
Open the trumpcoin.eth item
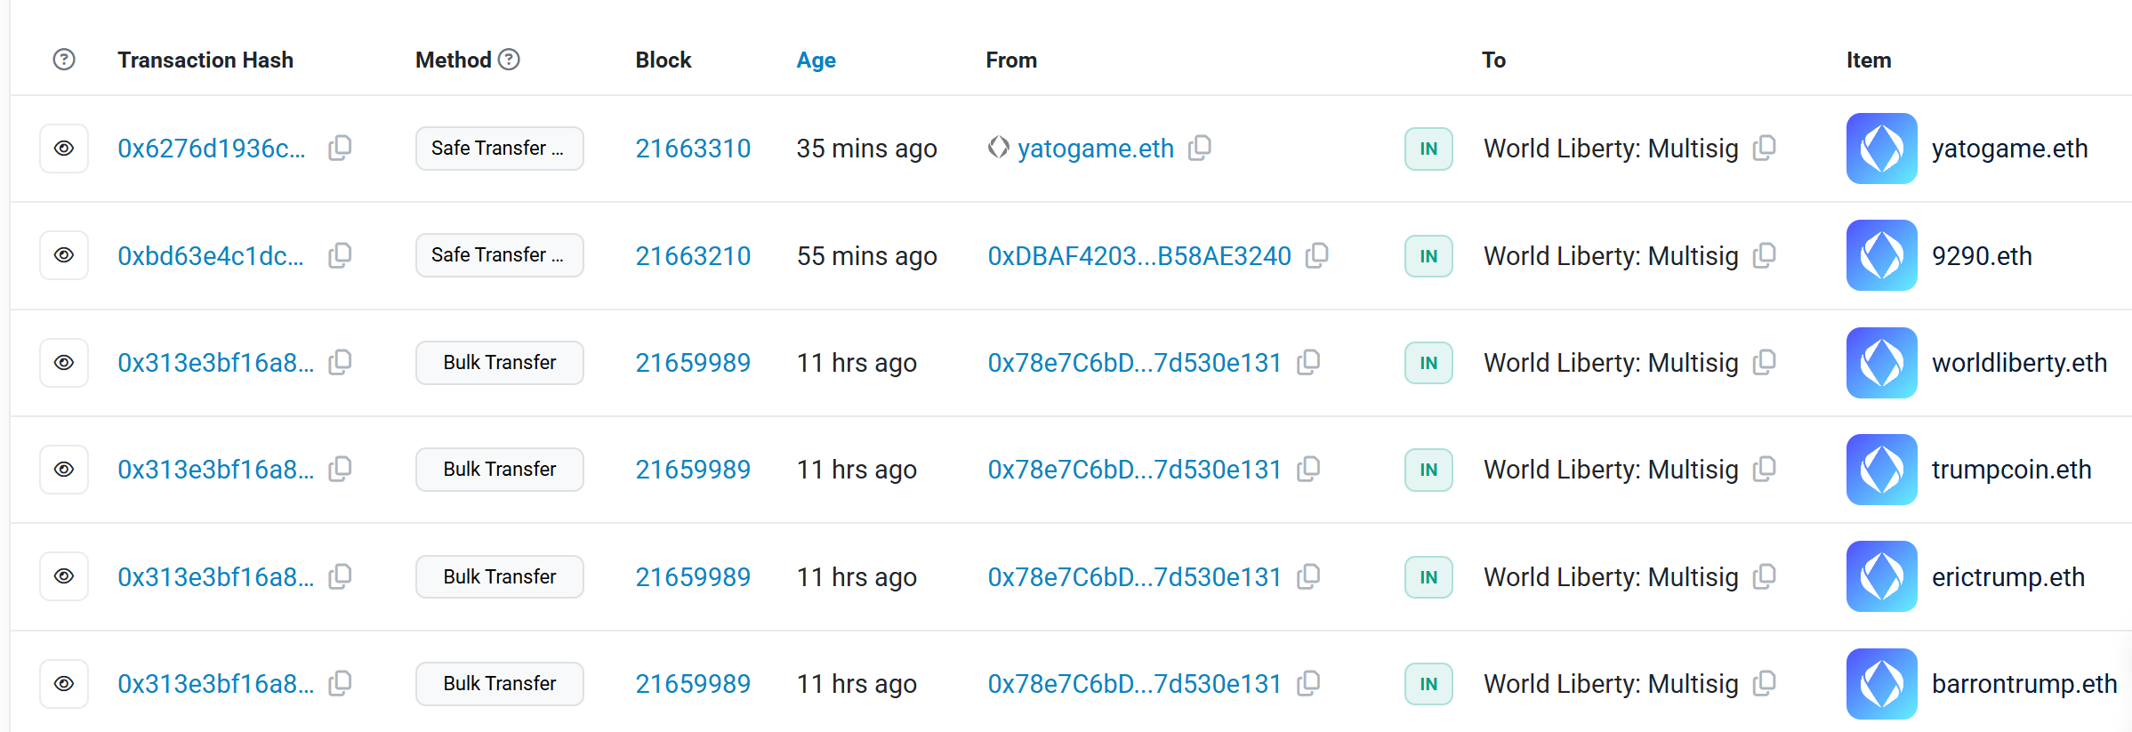pyautogui.click(x=2011, y=470)
